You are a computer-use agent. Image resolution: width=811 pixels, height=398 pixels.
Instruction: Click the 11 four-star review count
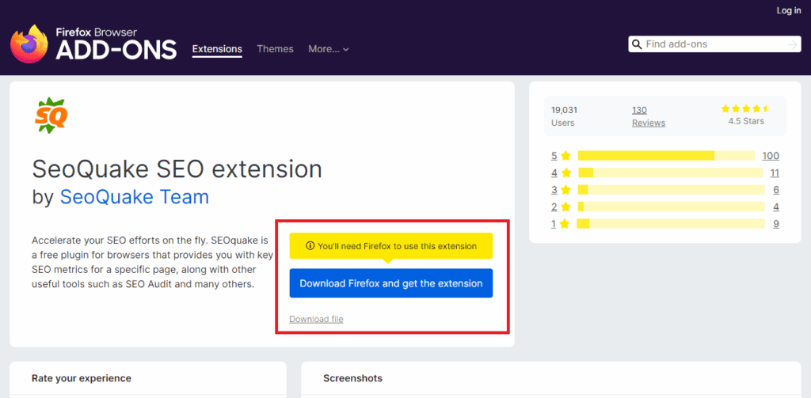[x=775, y=172]
